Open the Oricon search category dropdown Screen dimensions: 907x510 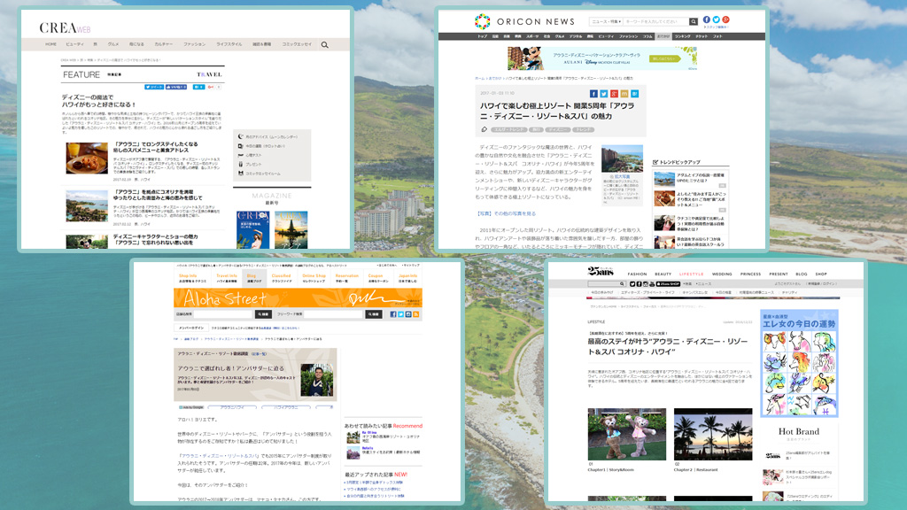click(x=606, y=21)
